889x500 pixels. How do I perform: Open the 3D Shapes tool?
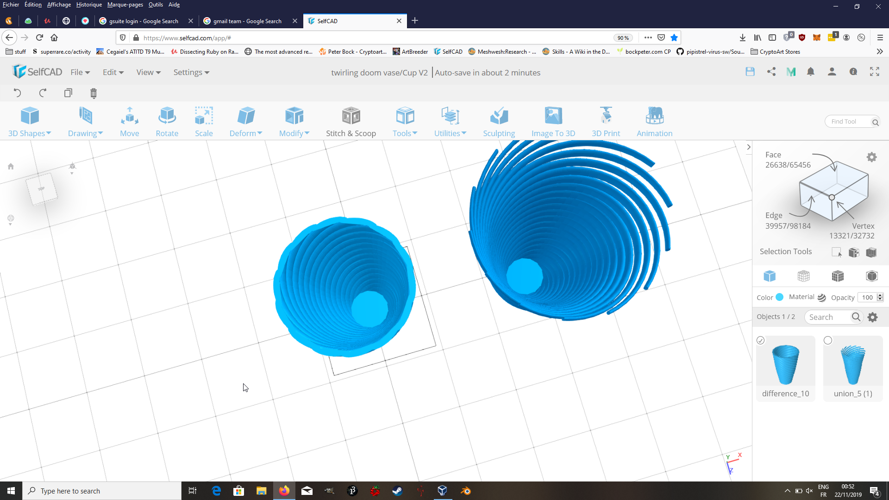(30, 122)
